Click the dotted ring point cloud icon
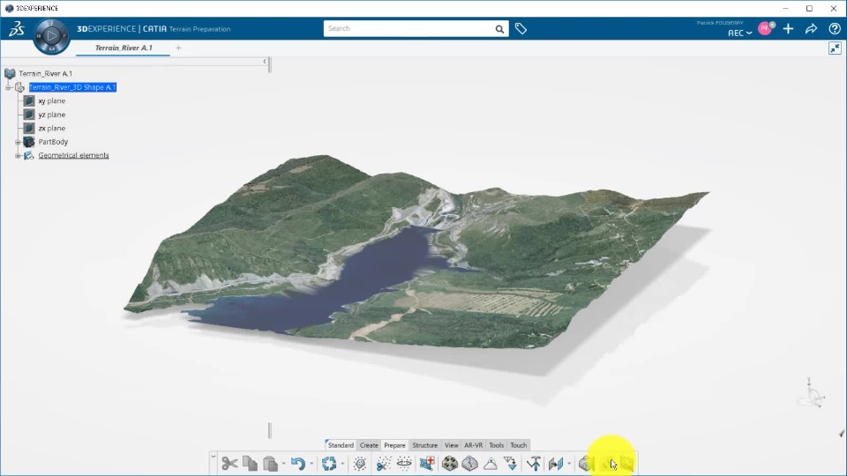The height and width of the screenshot is (476, 847). (x=404, y=463)
